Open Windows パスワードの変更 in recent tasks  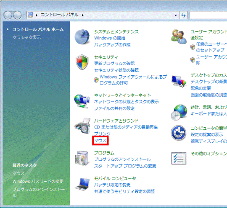[38, 181]
